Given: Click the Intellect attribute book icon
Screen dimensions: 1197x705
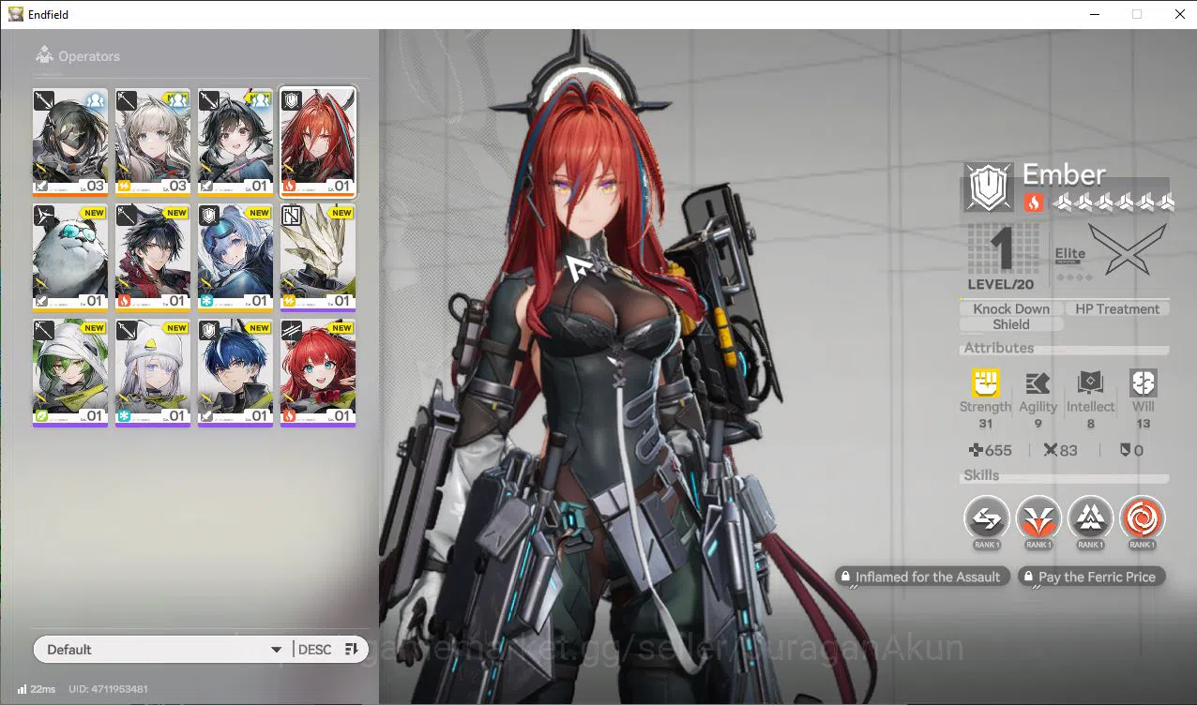Looking at the screenshot, I should [x=1090, y=382].
